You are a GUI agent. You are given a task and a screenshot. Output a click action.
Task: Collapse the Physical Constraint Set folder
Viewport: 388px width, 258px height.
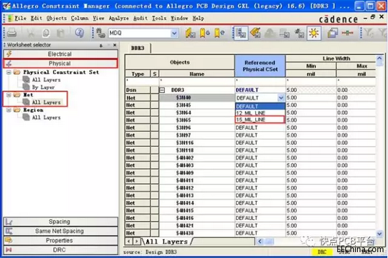coord(9,72)
